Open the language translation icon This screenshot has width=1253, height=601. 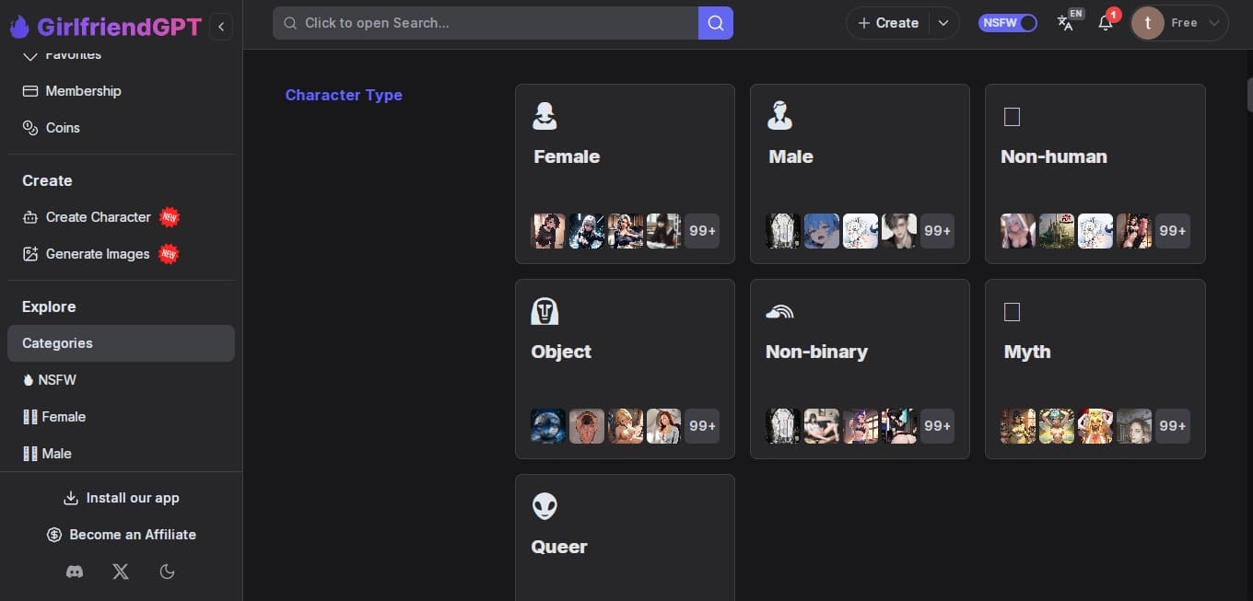[1066, 23]
